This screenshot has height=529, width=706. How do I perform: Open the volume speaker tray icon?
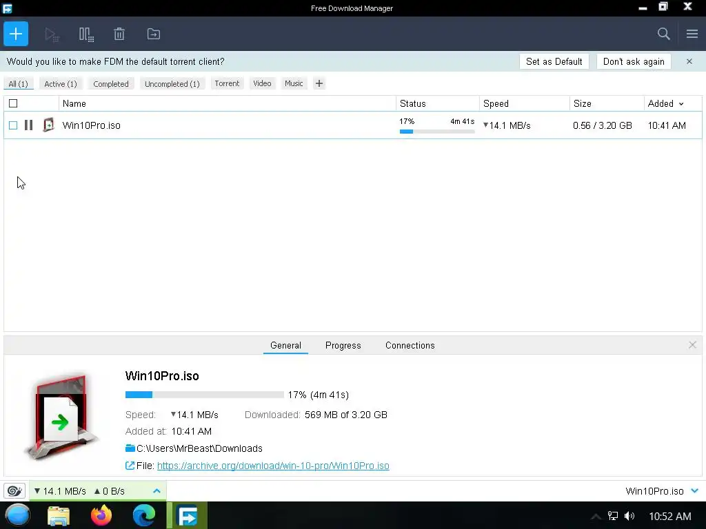pyautogui.click(x=629, y=516)
